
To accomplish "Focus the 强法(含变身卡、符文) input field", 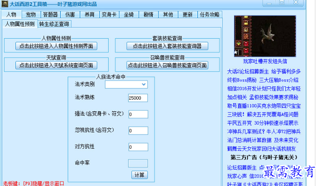I will tap(138, 114).
